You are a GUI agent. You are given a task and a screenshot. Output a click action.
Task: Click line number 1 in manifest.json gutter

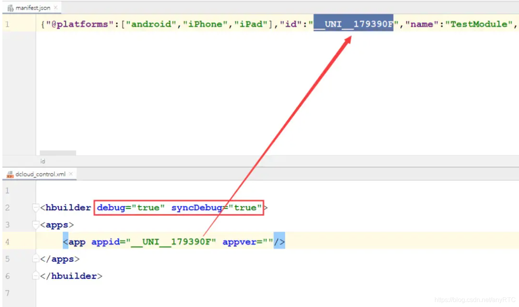[8, 24]
